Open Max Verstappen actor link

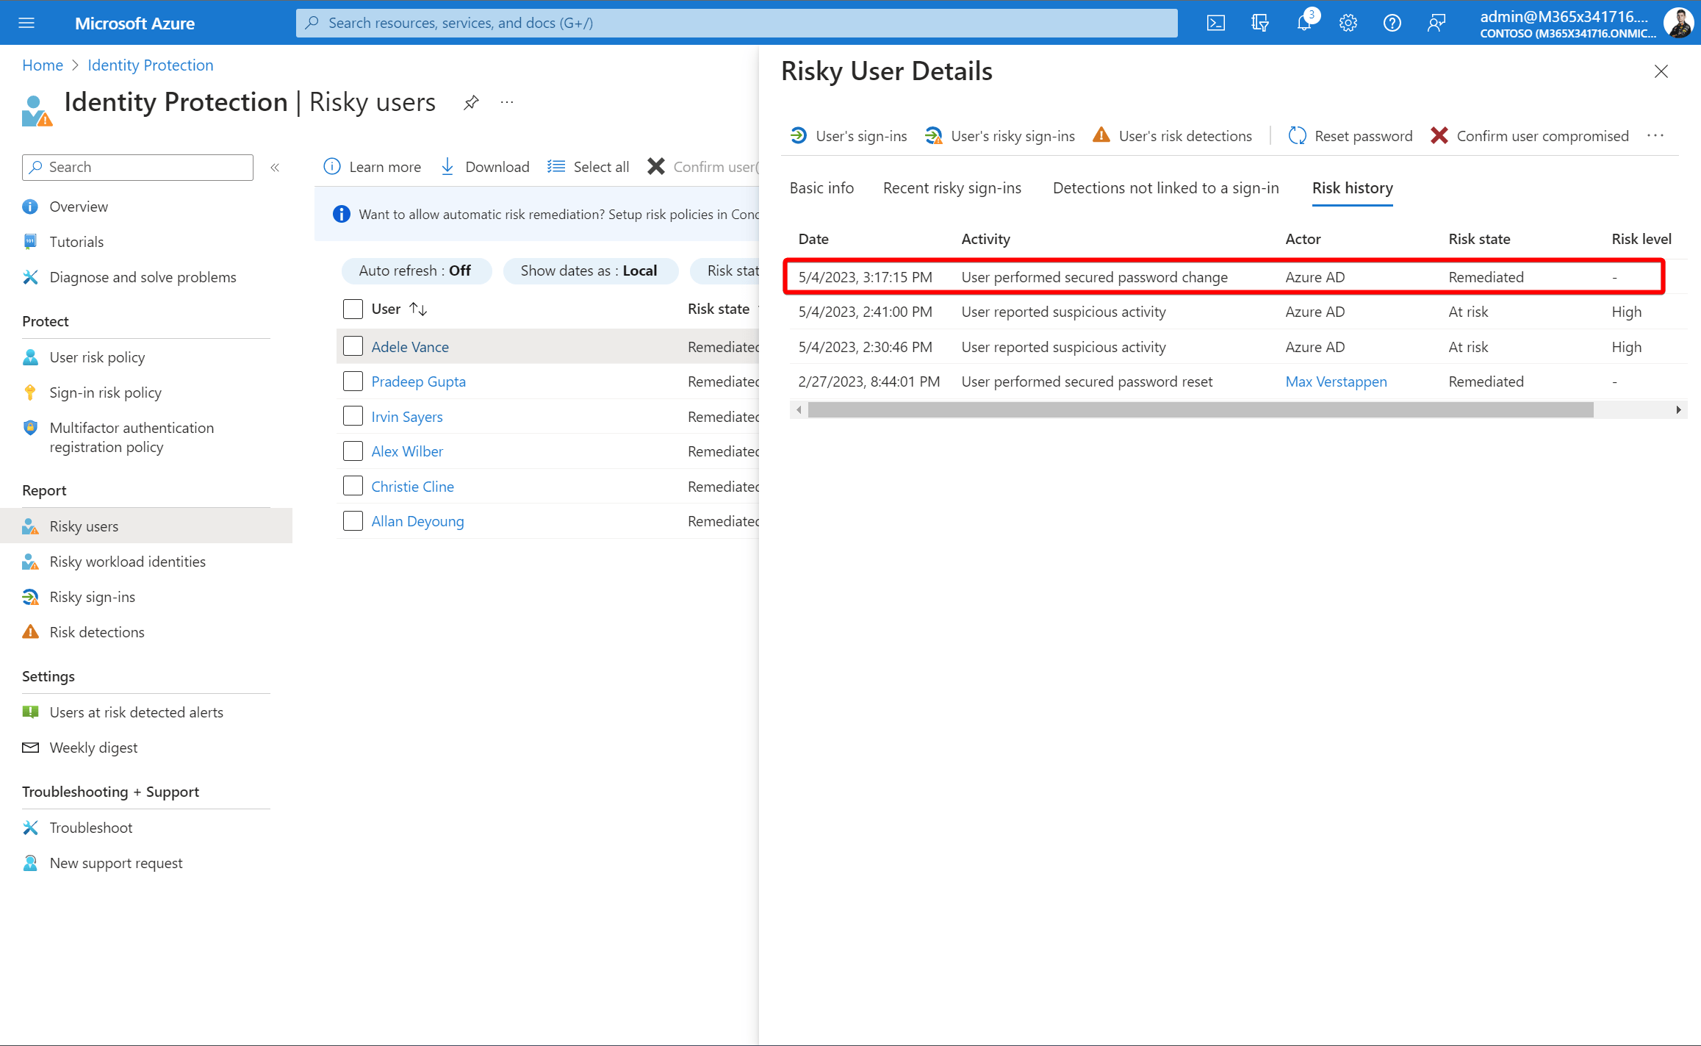click(x=1335, y=381)
